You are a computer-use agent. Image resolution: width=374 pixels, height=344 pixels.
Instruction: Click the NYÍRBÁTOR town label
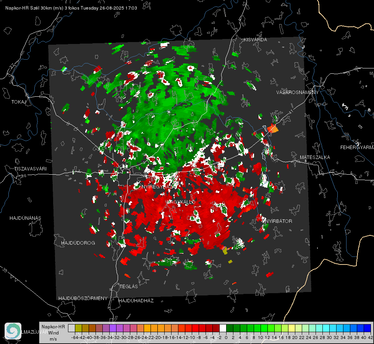(x=278, y=221)
